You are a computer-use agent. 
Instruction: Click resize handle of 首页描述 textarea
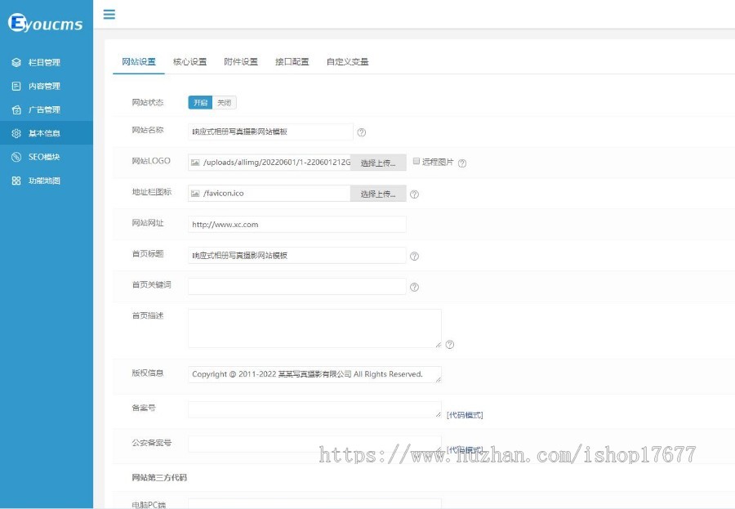pos(439,345)
